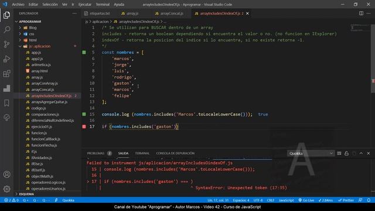This screenshot has width=375, height=211.
Task: Click the CRLF line ending status item
Action: click(x=271, y=200)
